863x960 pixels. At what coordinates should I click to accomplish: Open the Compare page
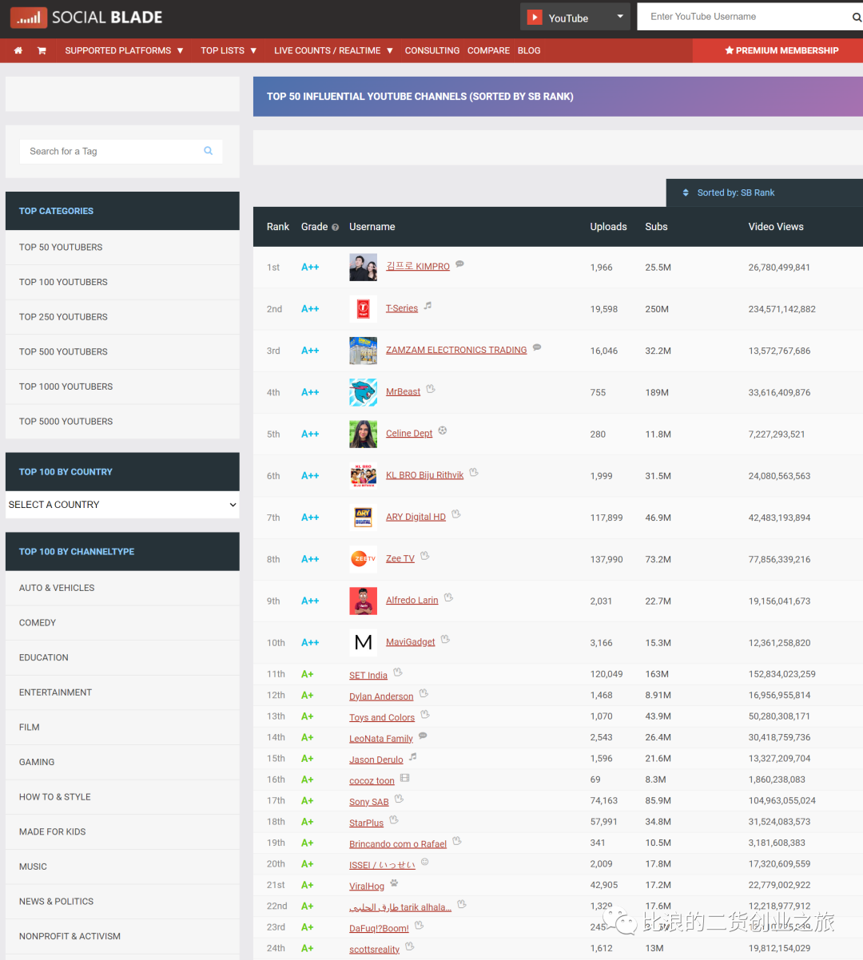[488, 50]
